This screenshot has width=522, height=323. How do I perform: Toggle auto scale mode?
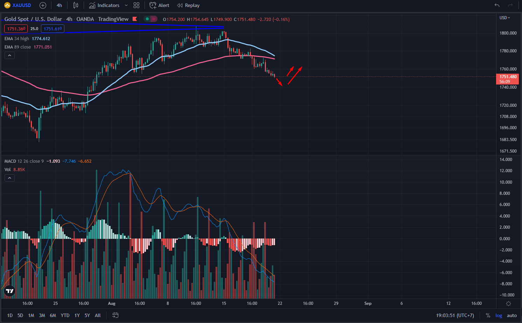[x=512, y=315]
